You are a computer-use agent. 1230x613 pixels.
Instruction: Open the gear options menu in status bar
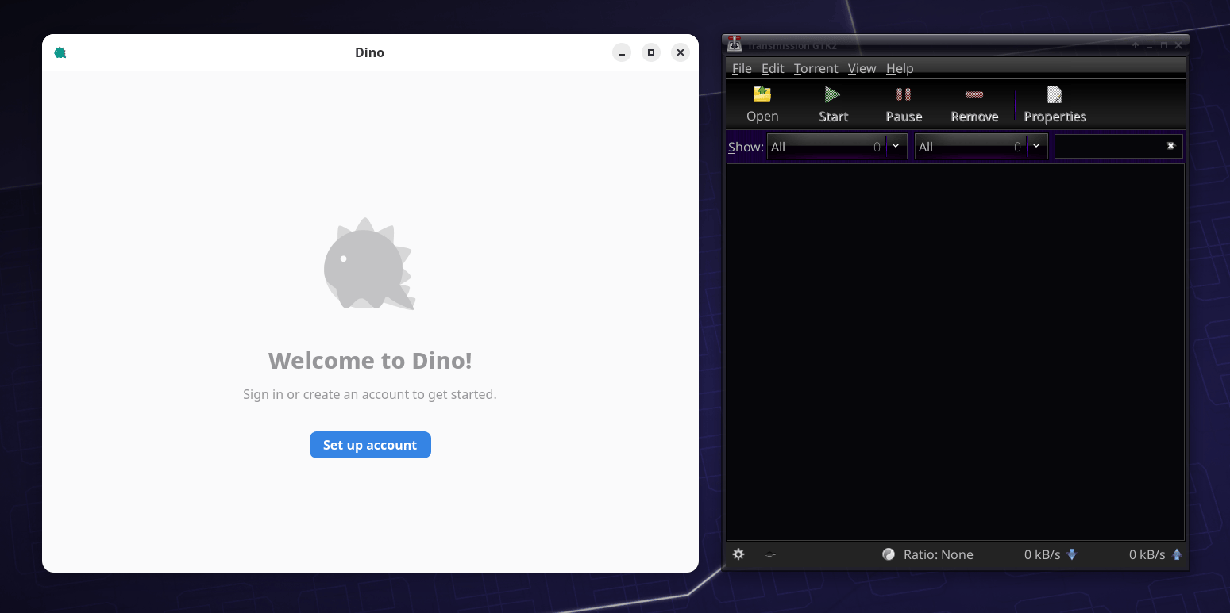pyautogui.click(x=738, y=554)
